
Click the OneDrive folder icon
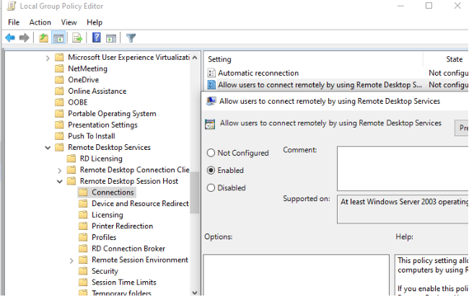point(60,80)
